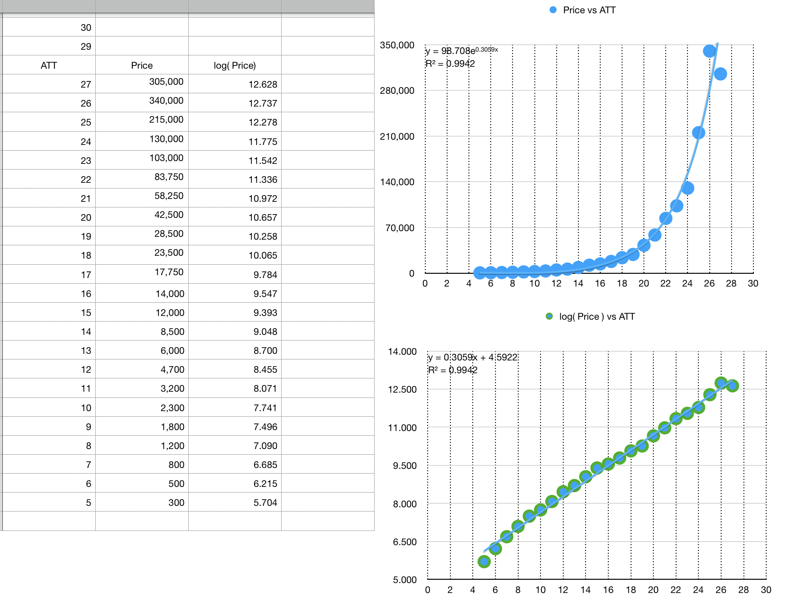This screenshot has height=611, width=788.
Task: Select the price cell 6,000
Action: 142,350
